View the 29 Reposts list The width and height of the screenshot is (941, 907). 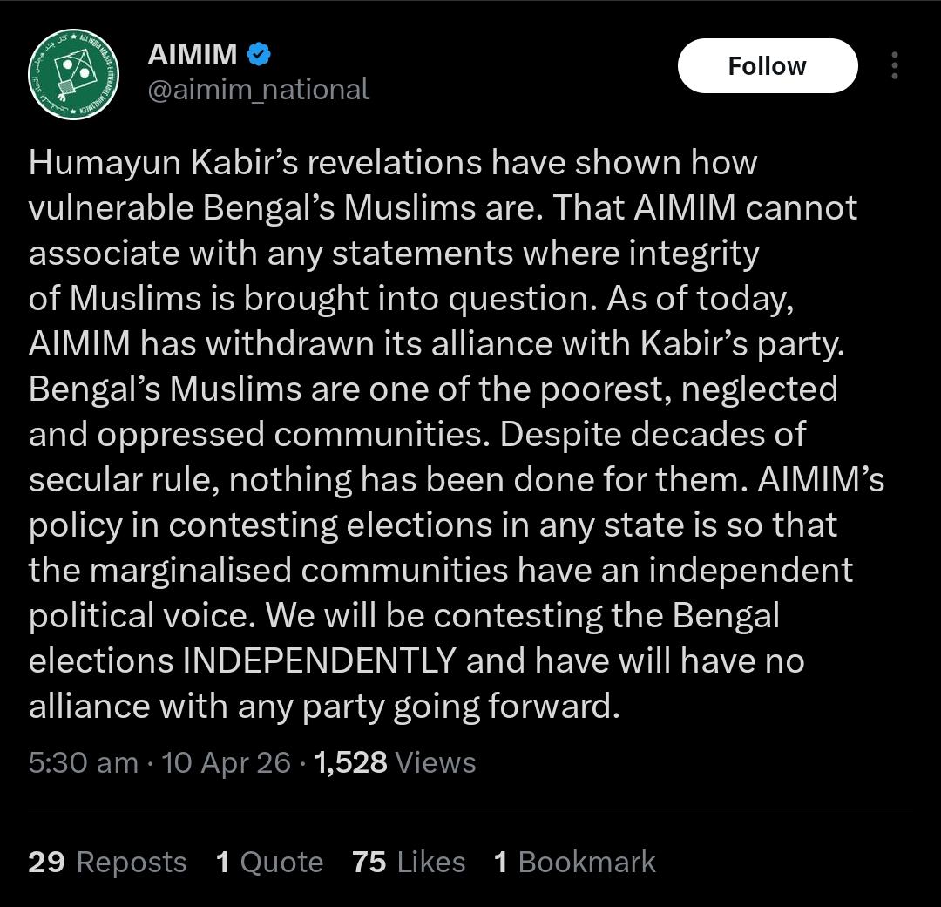point(107,862)
